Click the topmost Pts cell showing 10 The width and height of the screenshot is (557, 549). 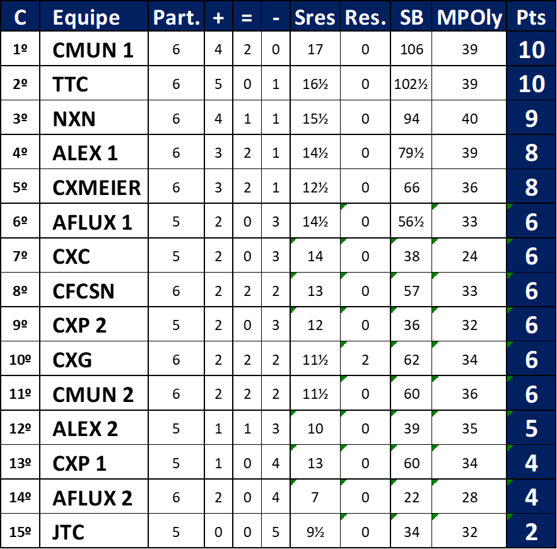point(531,49)
